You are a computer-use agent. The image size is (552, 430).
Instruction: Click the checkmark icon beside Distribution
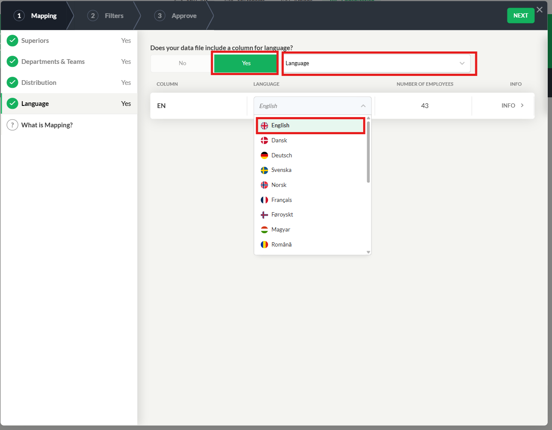pyautogui.click(x=12, y=82)
